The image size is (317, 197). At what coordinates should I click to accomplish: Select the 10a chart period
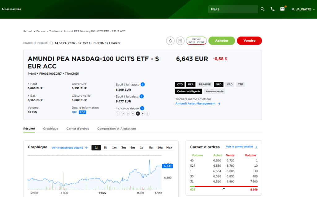pos(160,148)
